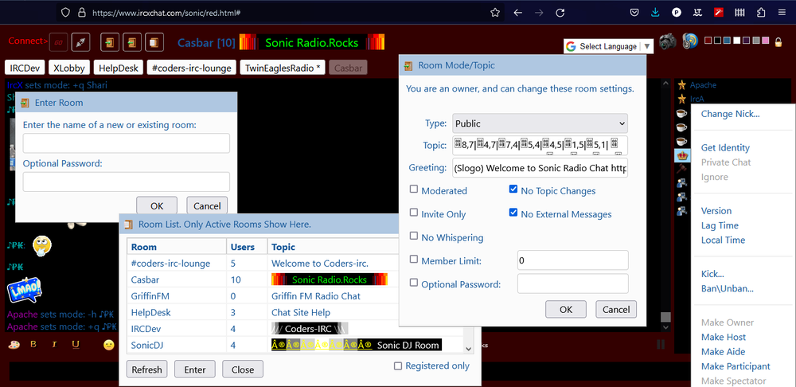The height and width of the screenshot is (387, 796).
Task: Click Enter button in Room List
Action: (195, 369)
